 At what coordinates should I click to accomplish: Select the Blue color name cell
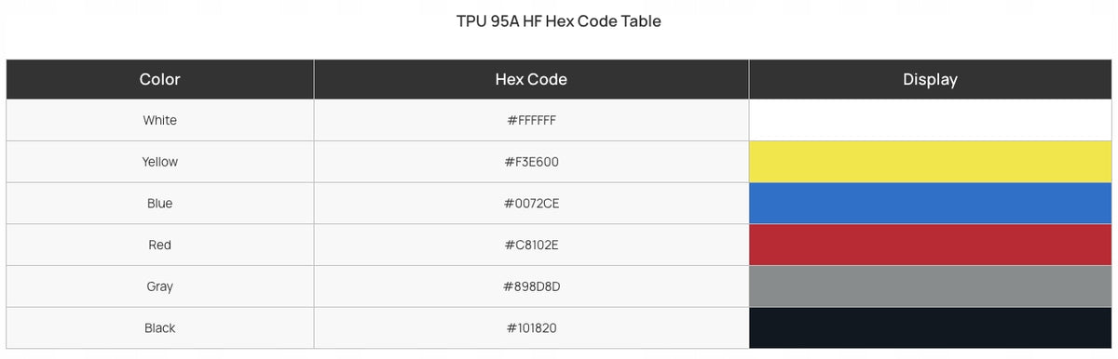pyautogui.click(x=160, y=204)
